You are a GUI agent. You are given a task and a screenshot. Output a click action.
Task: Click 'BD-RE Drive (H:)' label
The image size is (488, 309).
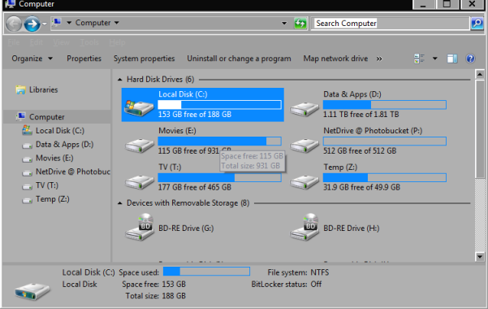pos(352,228)
